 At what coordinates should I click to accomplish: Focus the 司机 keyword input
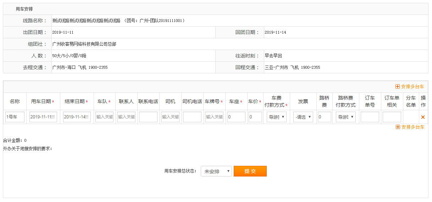[170, 117]
